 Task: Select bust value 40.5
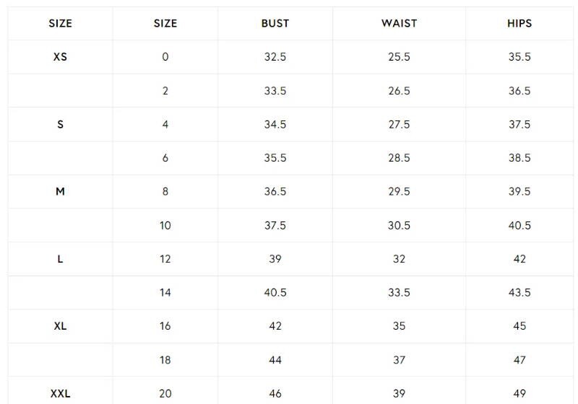(275, 292)
